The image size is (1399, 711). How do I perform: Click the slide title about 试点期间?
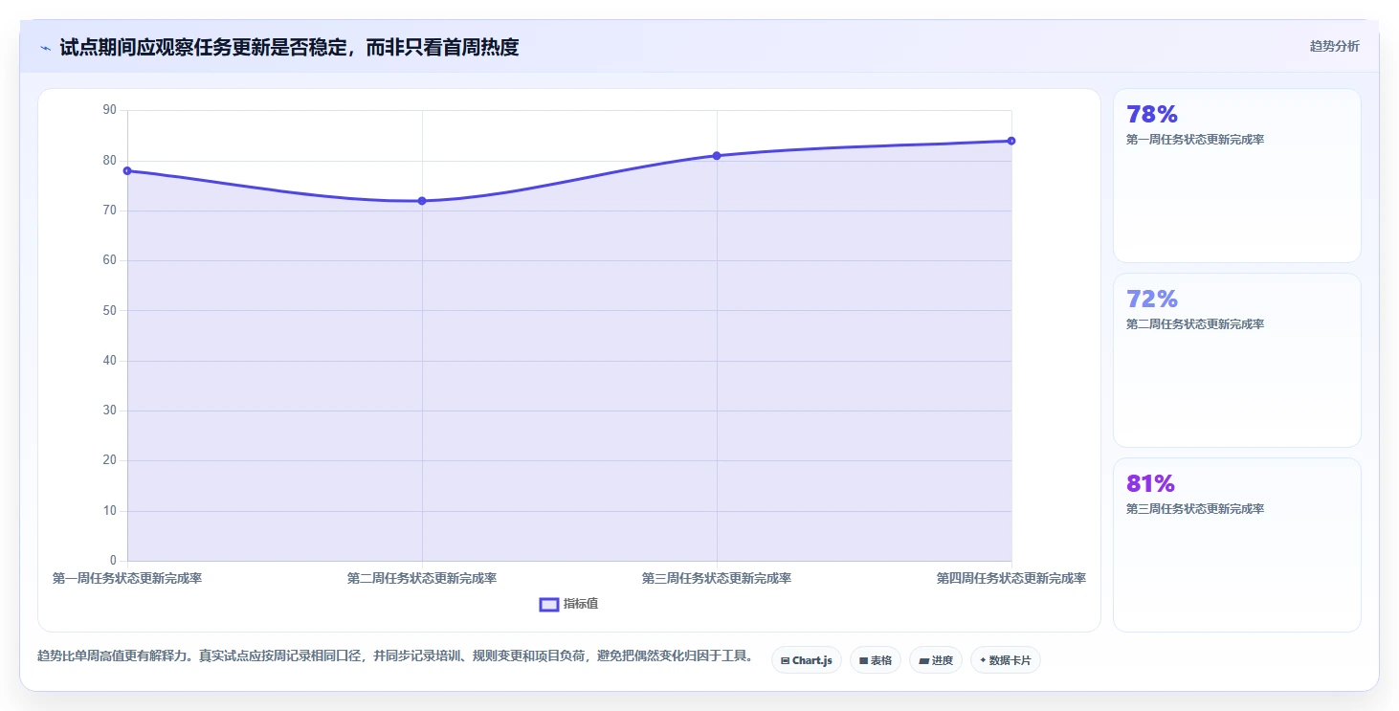[289, 47]
